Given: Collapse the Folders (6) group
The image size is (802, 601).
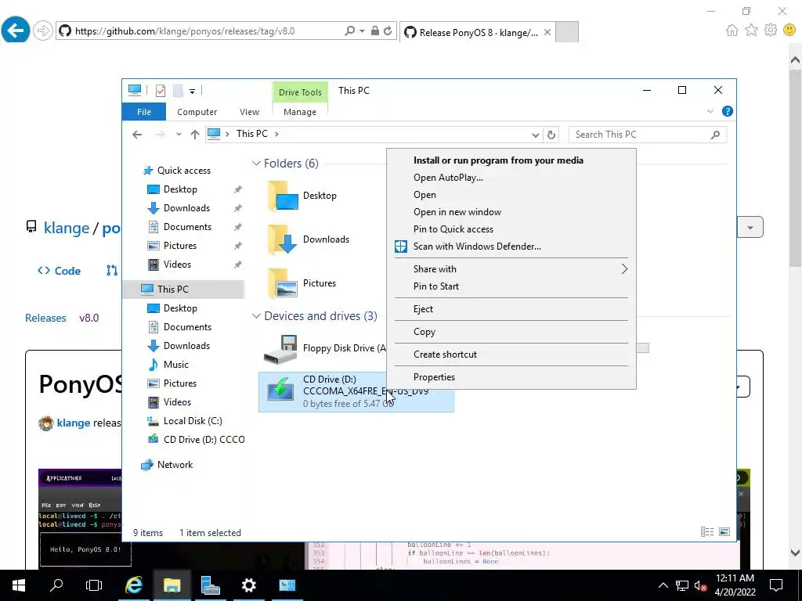Looking at the screenshot, I should pyautogui.click(x=256, y=164).
